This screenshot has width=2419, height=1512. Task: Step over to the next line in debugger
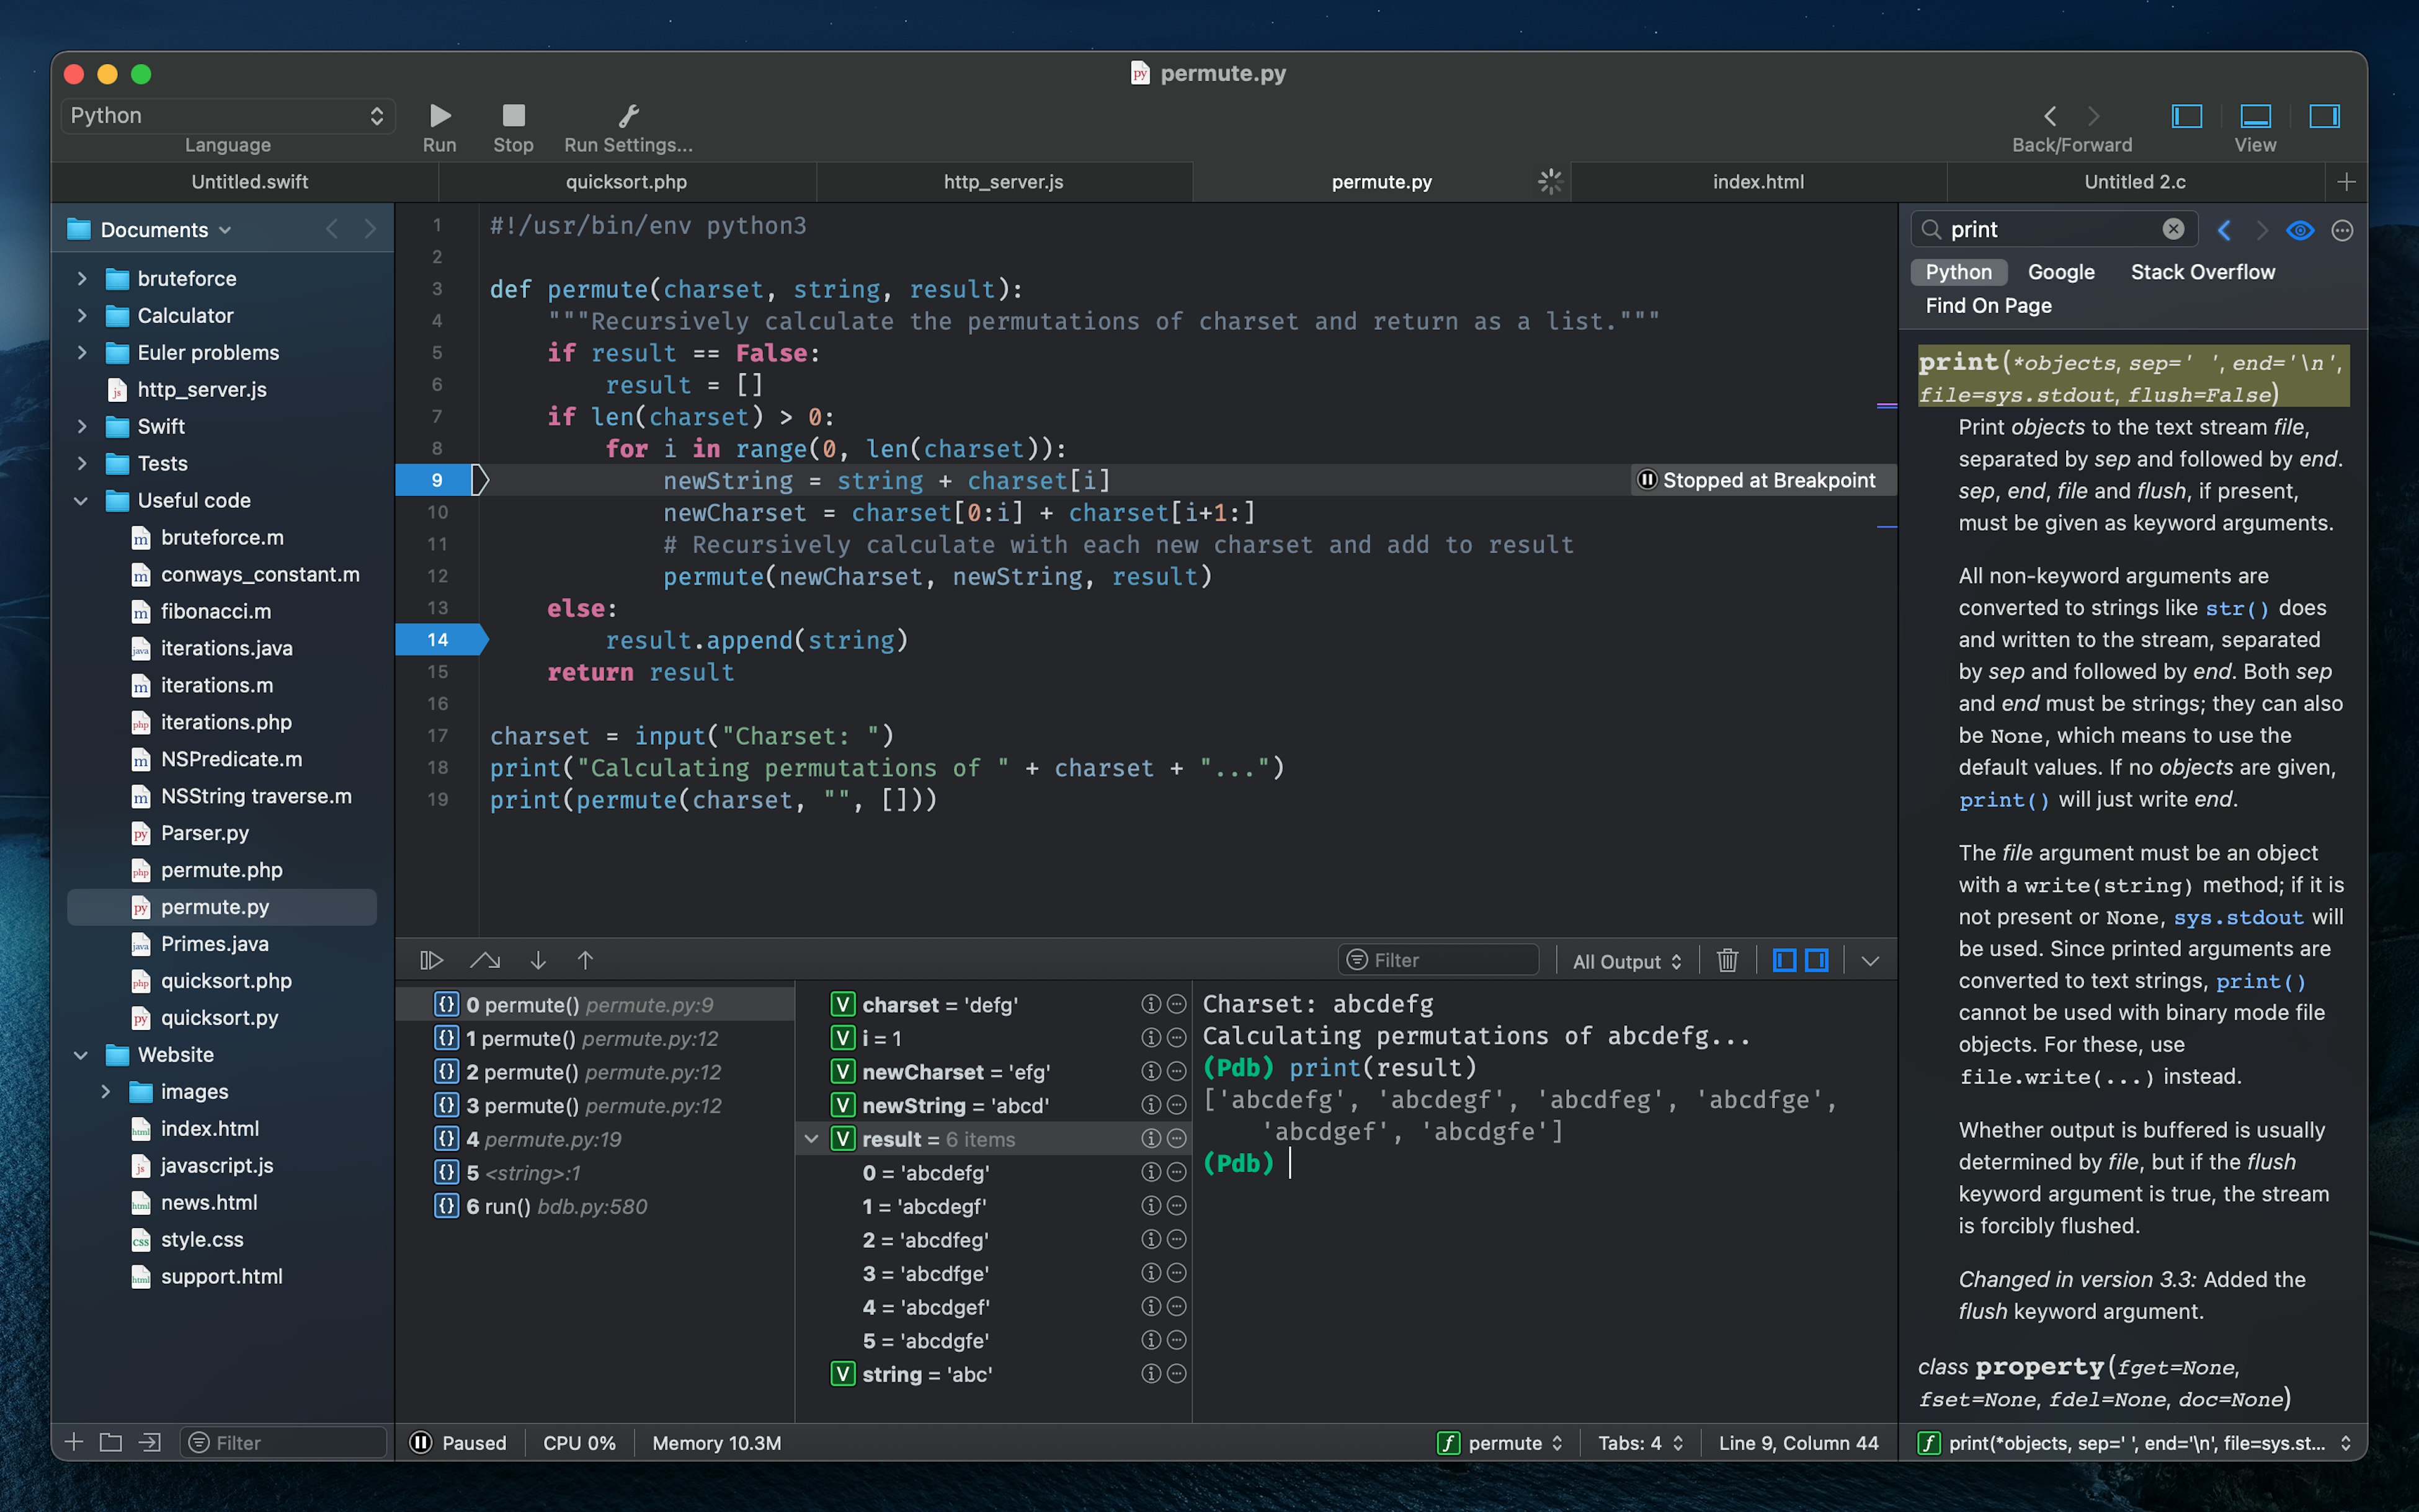click(485, 959)
